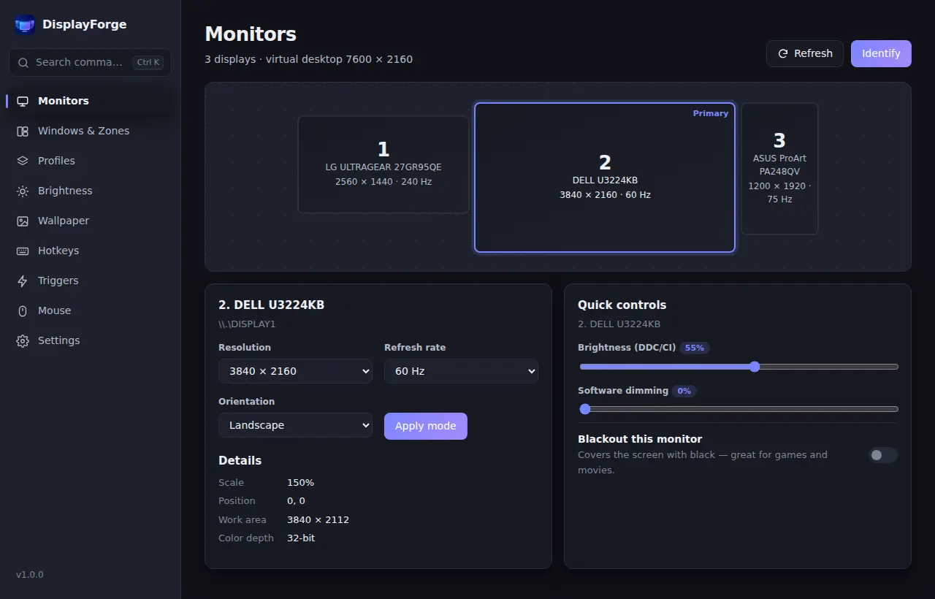
Task: Click the DisplayForge logo icon
Action: click(x=25, y=25)
